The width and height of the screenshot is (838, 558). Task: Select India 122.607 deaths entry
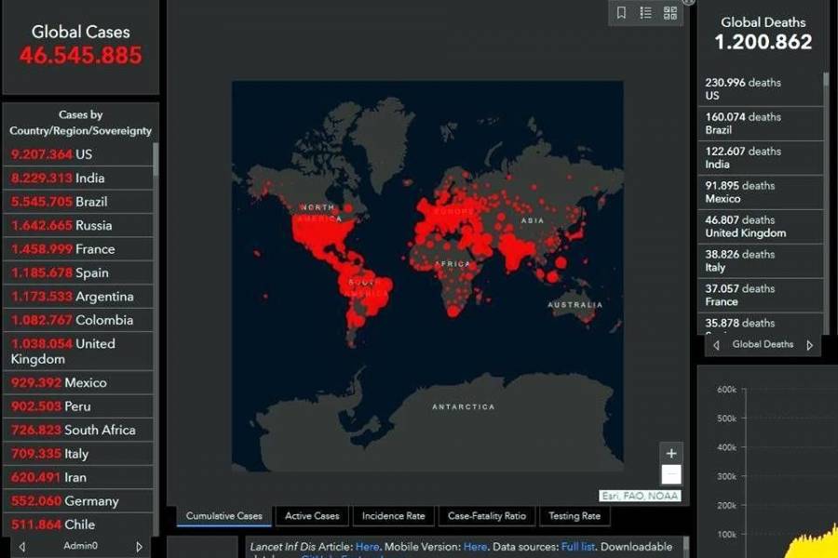tap(760, 157)
